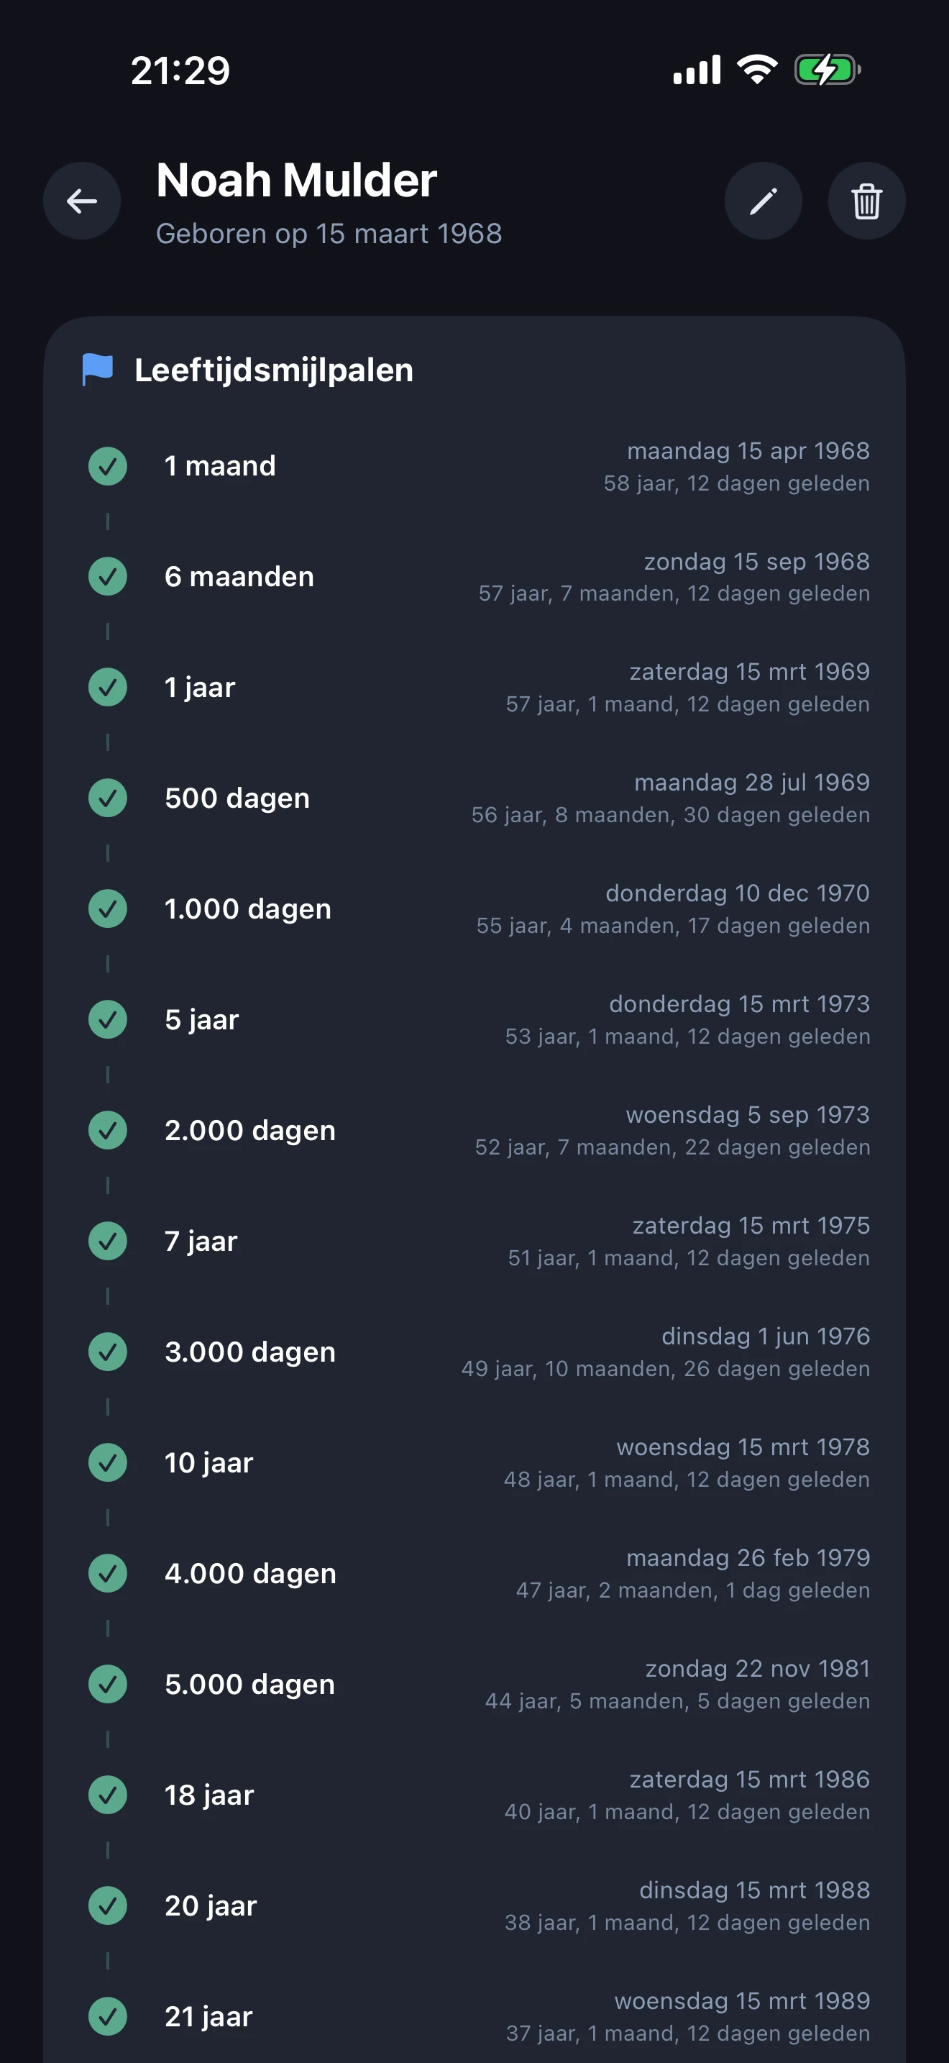
Task: Tap the checkmark next to 500 dagen
Action: pos(108,798)
